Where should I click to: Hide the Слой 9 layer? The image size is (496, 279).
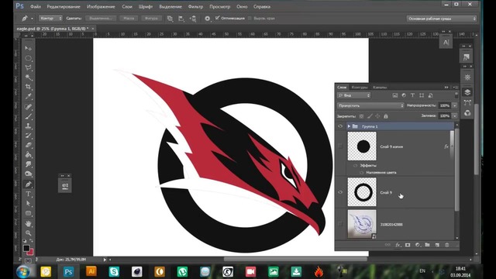click(x=340, y=192)
